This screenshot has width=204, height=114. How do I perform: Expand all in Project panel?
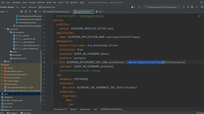pos(26,12)
